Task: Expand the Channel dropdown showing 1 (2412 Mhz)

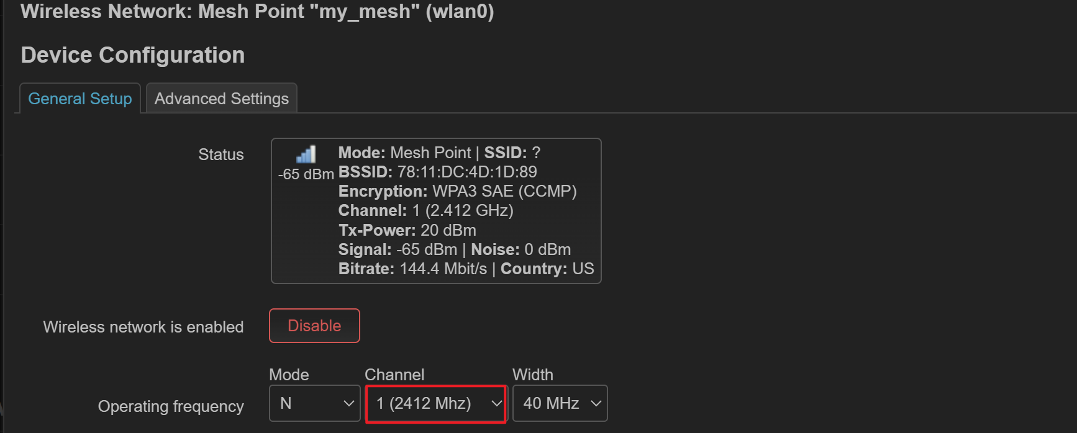Action: coord(436,404)
